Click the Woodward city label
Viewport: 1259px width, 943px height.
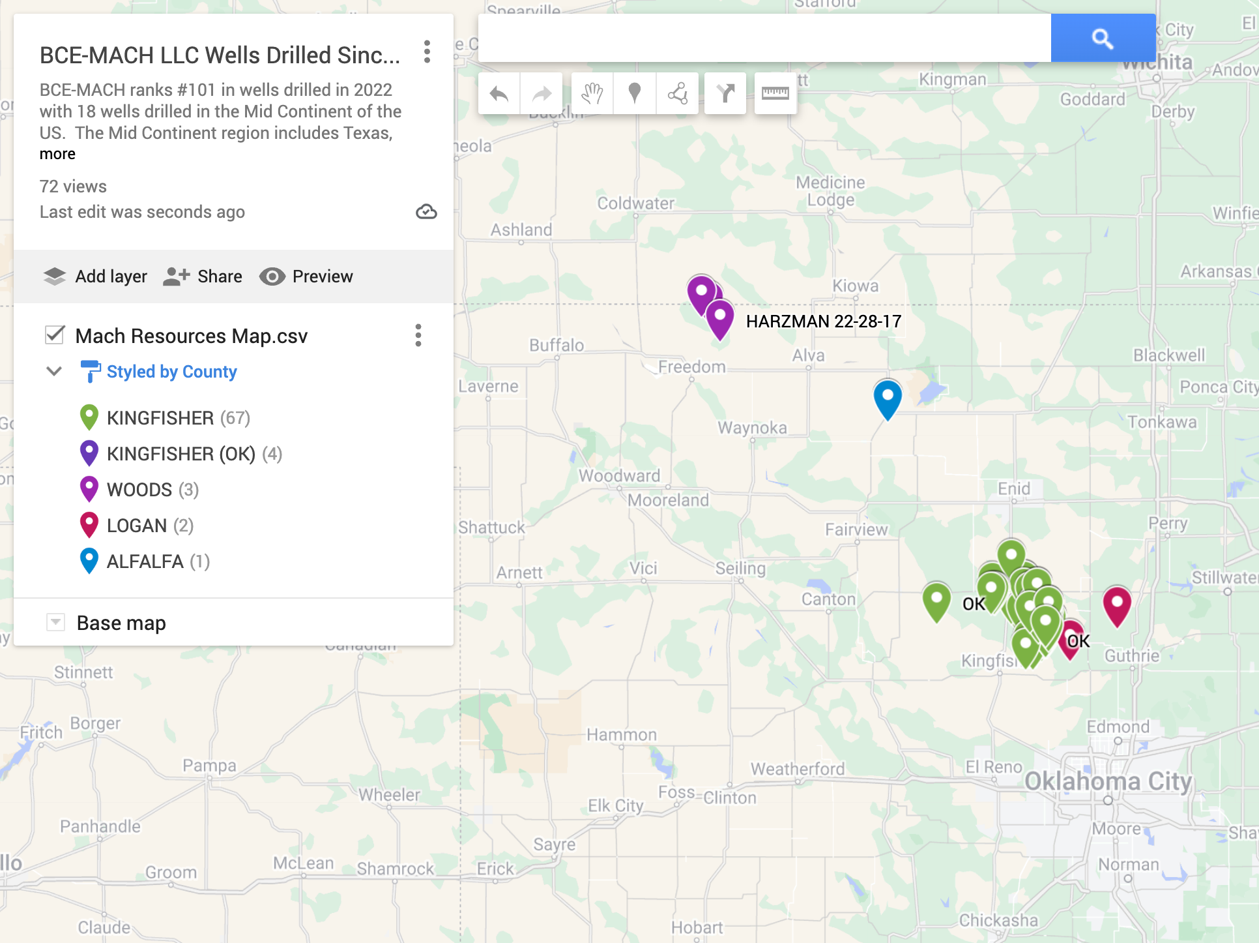[620, 475]
